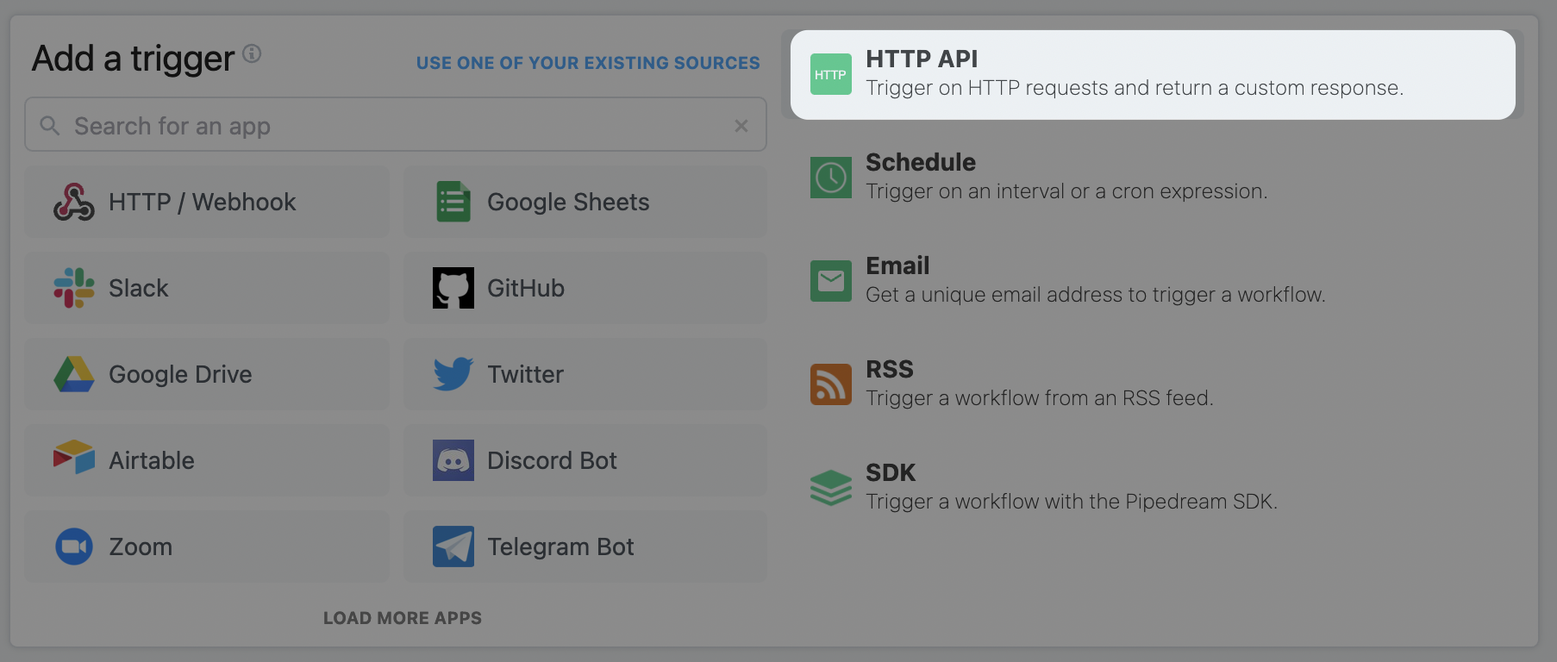Viewport: 1557px width, 662px height.
Task: Click the info icon beside Add a trigger
Action: click(x=252, y=53)
